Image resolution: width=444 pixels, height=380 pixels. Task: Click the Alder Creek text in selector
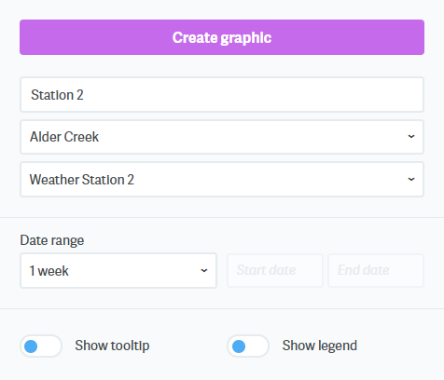click(64, 137)
